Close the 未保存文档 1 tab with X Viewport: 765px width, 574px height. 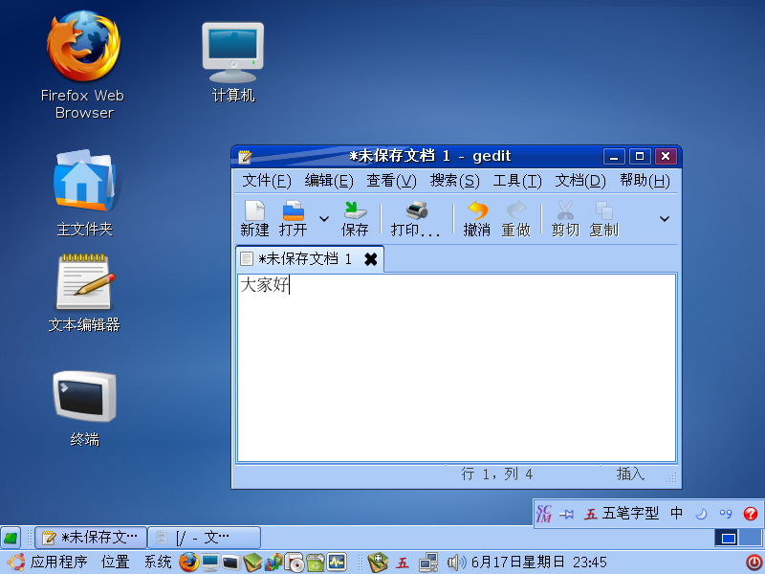[x=371, y=259]
